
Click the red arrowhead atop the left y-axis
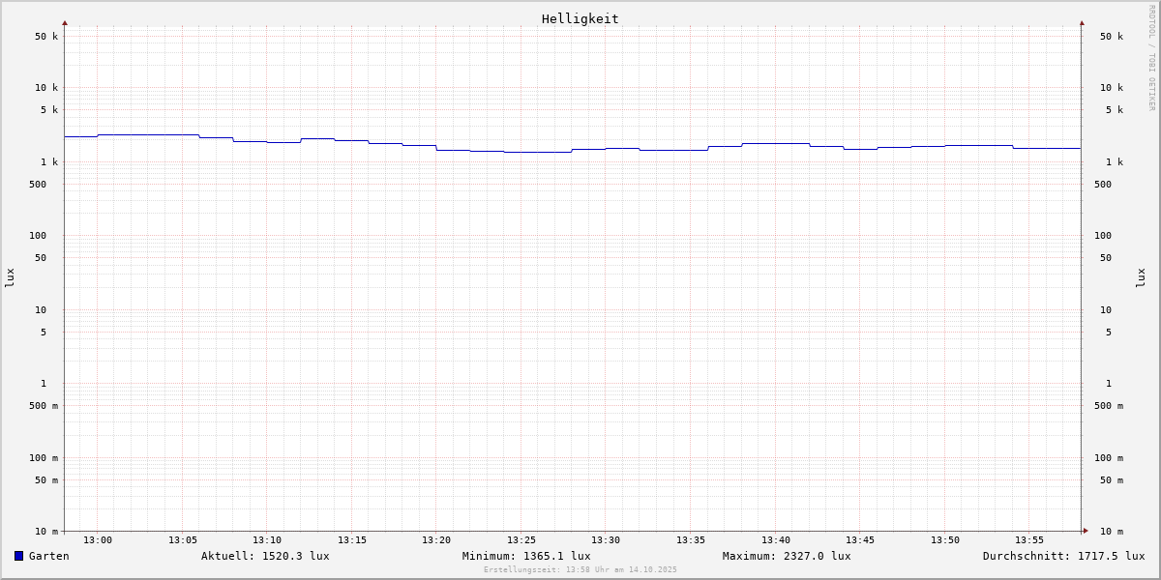[x=65, y=22]
